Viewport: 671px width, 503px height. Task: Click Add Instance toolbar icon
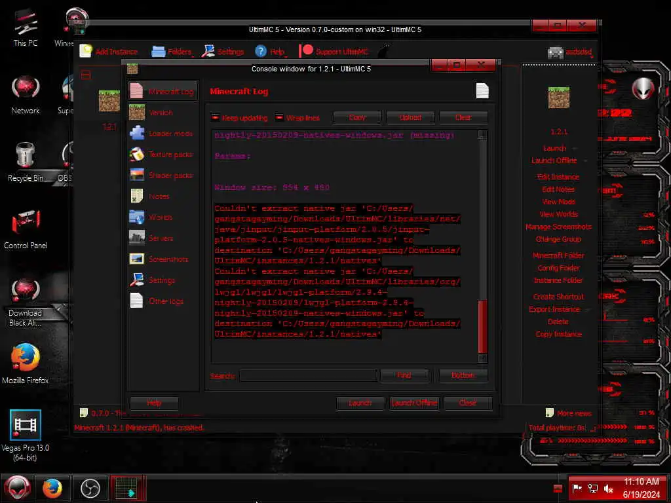[x=86, y=51]
